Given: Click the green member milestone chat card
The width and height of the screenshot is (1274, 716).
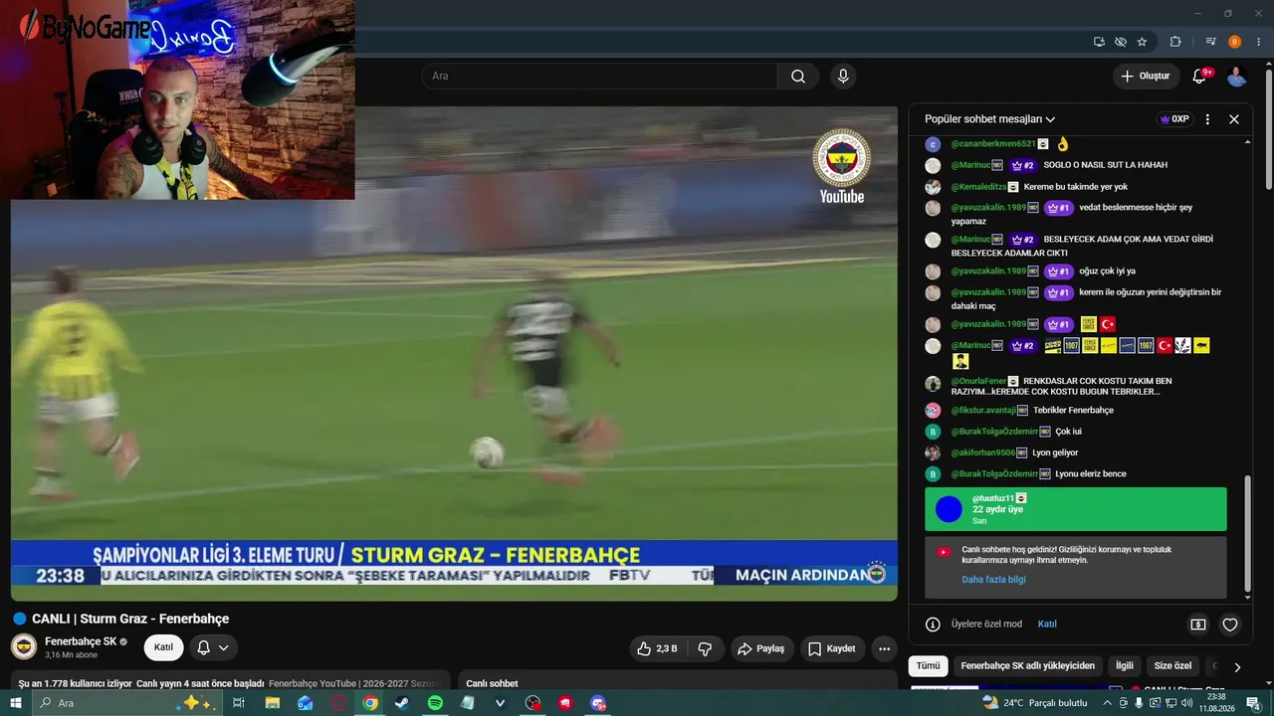Looking at the screenshot, I should 1076,509.
